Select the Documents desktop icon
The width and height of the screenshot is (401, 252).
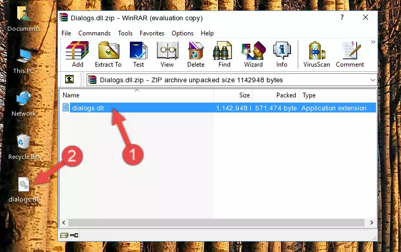click(x=23, y=19)
